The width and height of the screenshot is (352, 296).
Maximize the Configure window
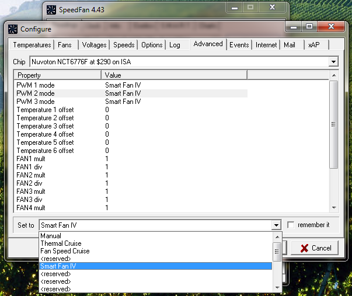tap(309, 26)
